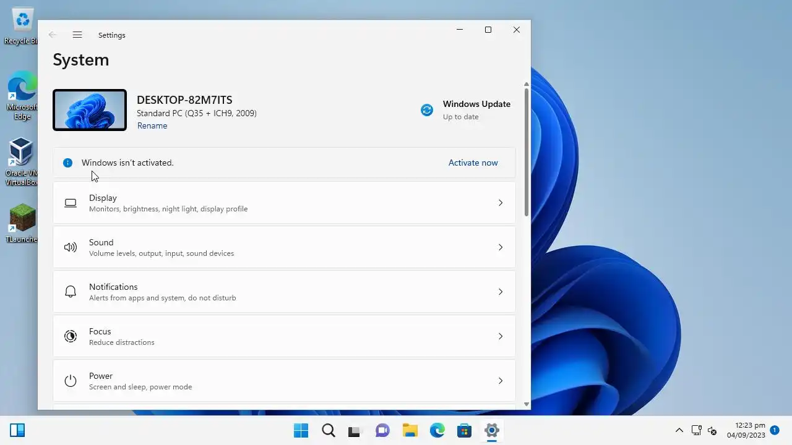Open Microsoft Edge from taskbar
This screenshot has height=445, width=792.
point(437,430)
